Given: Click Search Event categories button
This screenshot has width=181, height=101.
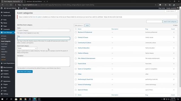Looking at the screenshot, I should point(170,22).
